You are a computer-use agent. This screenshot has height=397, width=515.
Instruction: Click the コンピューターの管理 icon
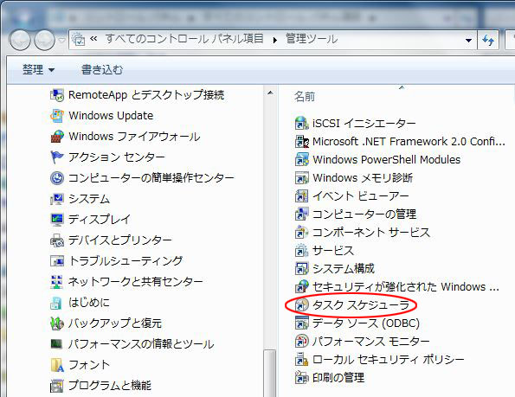(x=301, y=214)
